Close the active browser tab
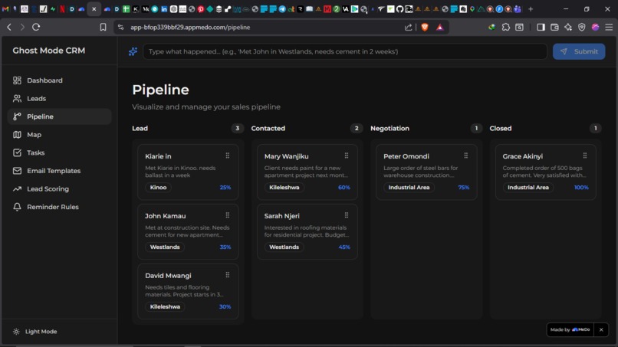This screenshot has height=347, width=618. point(94,8)
